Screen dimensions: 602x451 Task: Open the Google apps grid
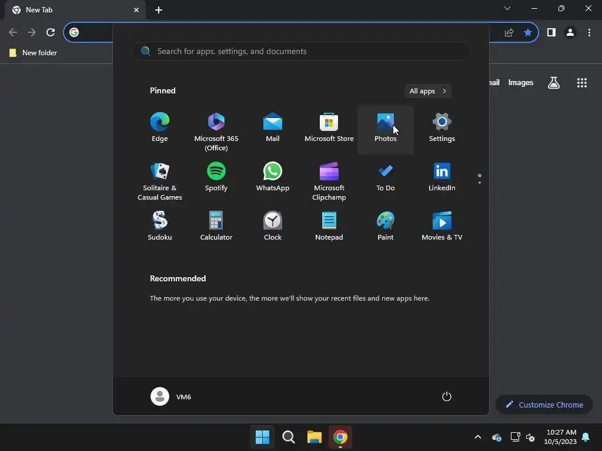click(x=582, y=82)
